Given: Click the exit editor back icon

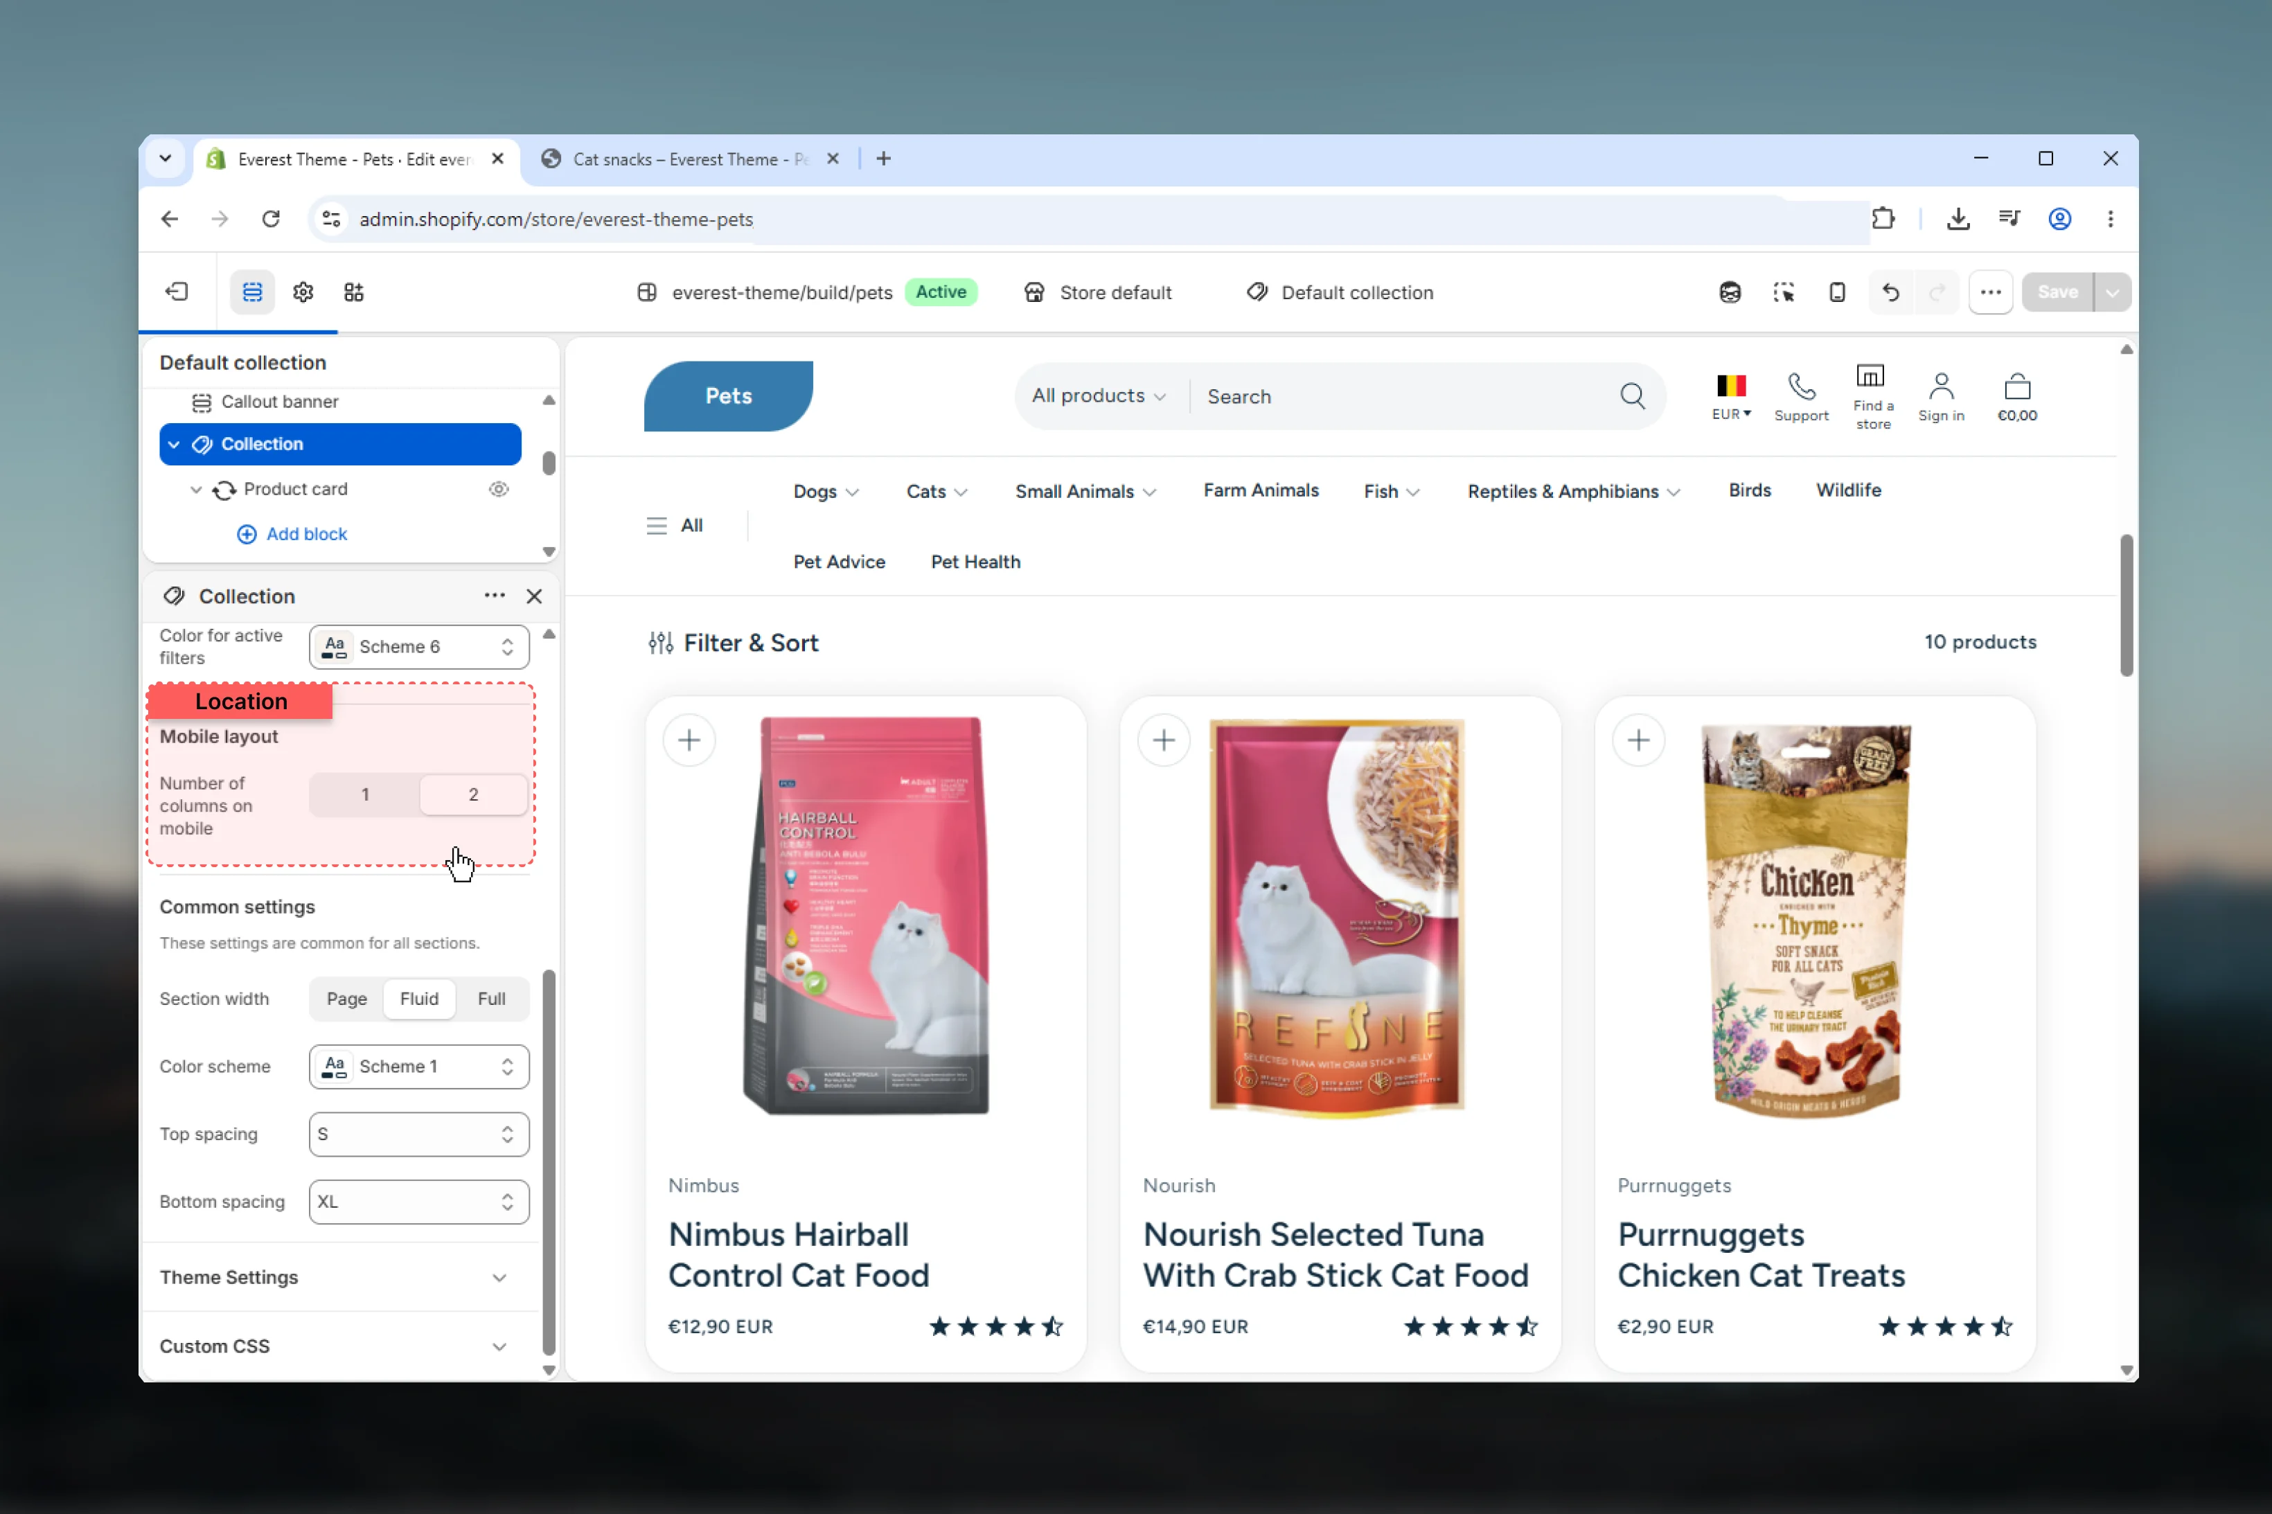Looking at the screenshot, I should [x=177, y=292].
